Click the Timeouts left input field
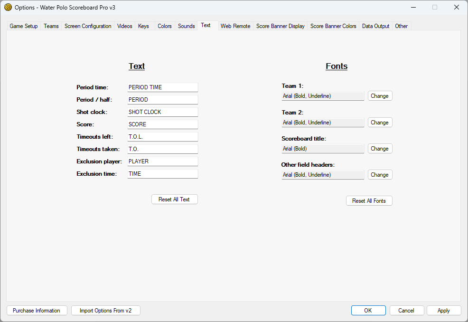 click(x=162, y=137)
